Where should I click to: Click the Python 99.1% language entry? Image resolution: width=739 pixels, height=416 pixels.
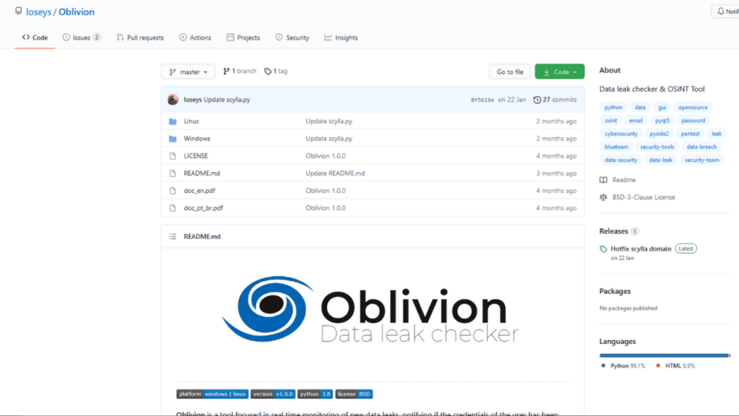click(x=623, y=366)
